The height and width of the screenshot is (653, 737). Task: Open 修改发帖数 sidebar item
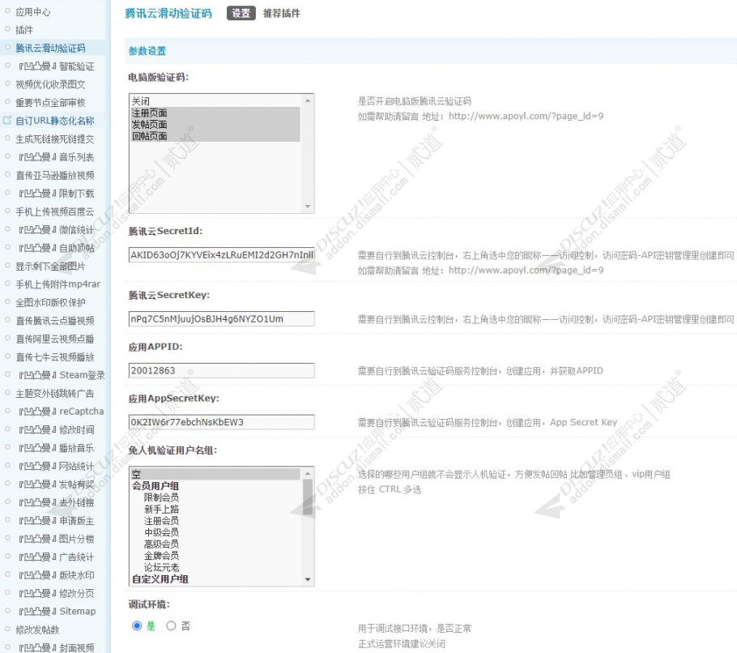(x=37, y=630)
